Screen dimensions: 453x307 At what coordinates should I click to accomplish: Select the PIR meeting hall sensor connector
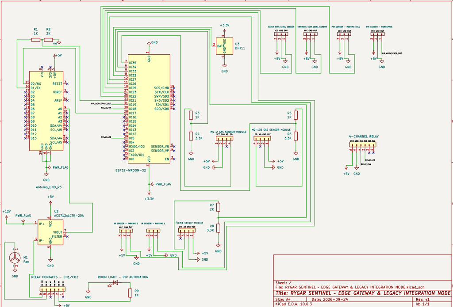(344, 34)
